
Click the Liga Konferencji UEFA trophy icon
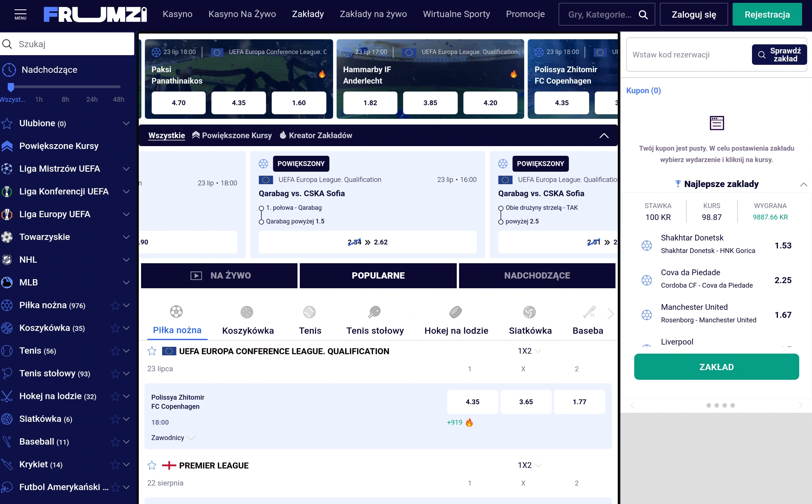[7, 191]
